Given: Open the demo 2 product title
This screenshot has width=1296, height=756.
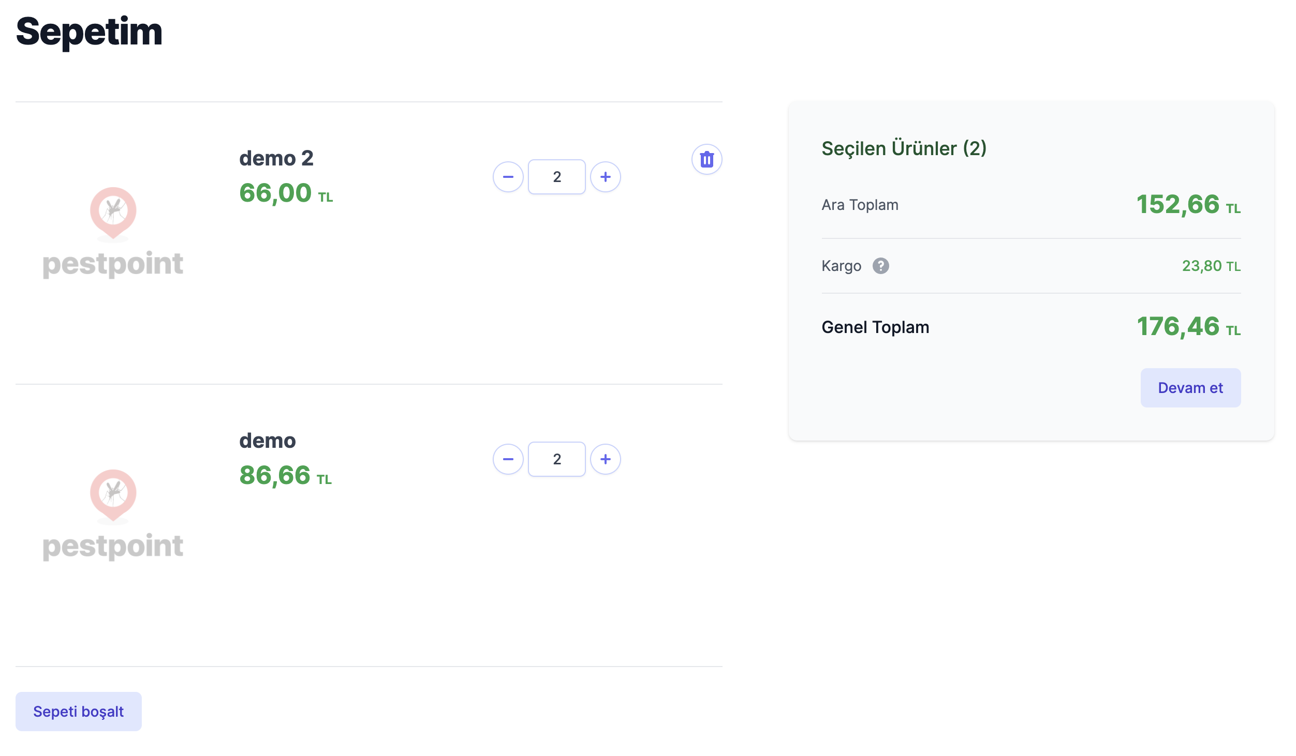Looking at the screenshot, I should 276,158.
